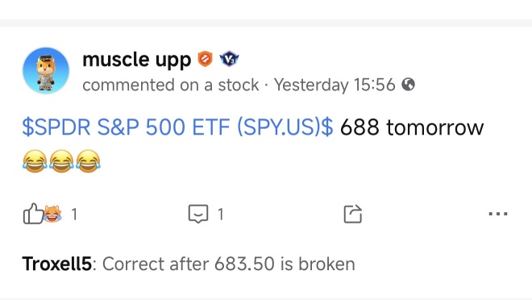Tap the laughing cow reaction icon

pos(52,215)
